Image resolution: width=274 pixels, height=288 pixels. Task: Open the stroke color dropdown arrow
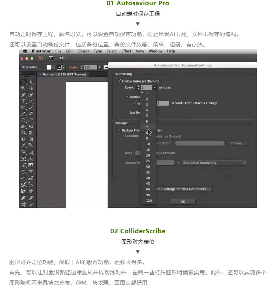[64, 67]
